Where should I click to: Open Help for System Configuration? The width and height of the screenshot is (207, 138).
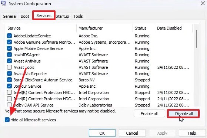(x=192, y=133)
